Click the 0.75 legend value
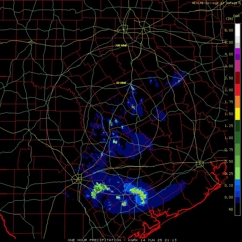The width and height of the screenshot is (242, 242). pyautogui.click(x=229, y=150)
